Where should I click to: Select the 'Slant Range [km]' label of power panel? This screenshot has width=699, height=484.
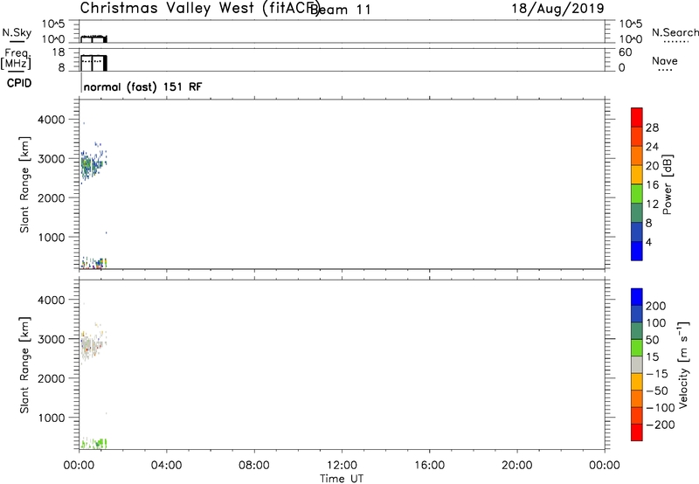(24, 184)
